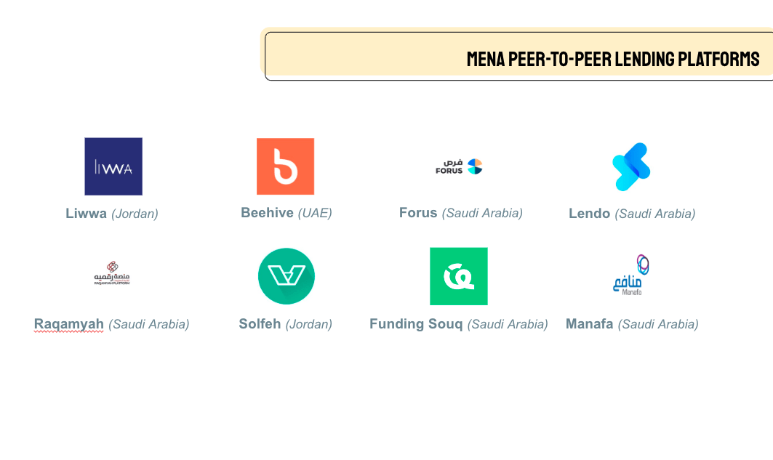Select the orange Beehive logo
Screen dimensions: 773x460
[286, 166]
